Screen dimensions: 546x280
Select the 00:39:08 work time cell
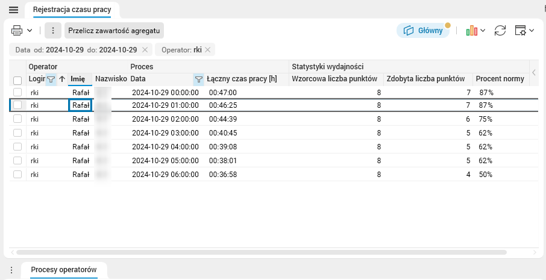point(223,147)
